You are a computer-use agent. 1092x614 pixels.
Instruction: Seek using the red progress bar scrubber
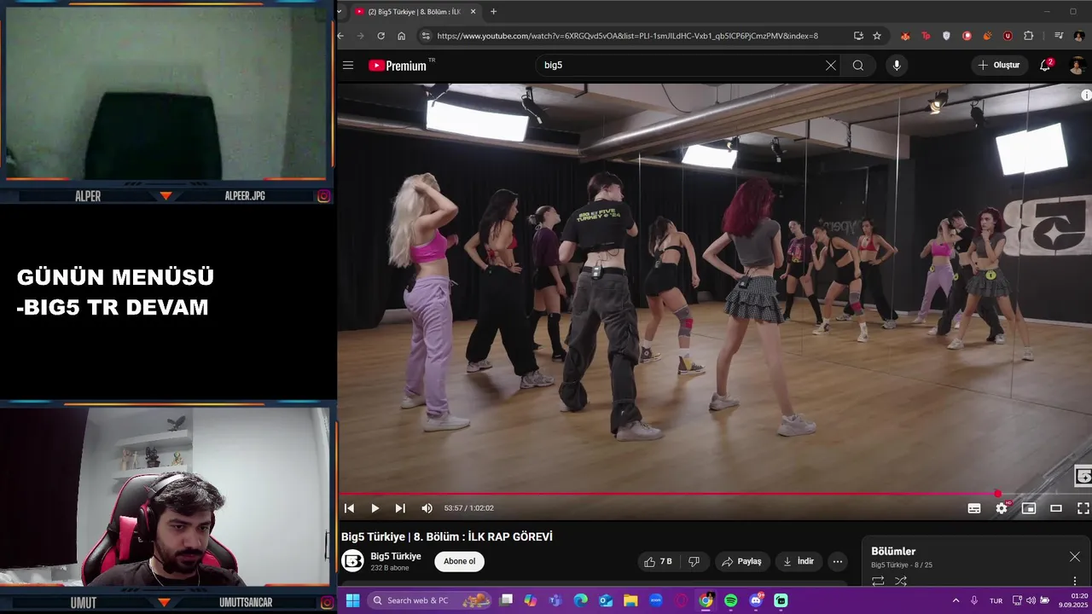click(x=997, y=494)
